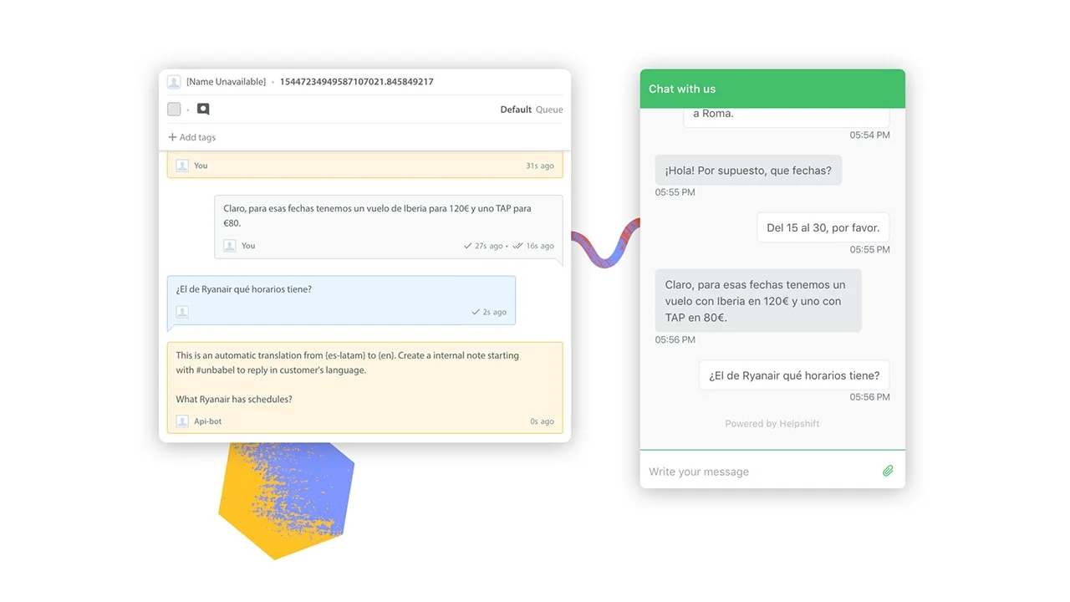Click the Add tags link
The image size is (1070, 602).
point(197,137)
